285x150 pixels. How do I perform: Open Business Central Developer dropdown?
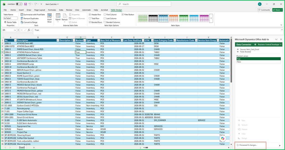[x=270, y=45]
